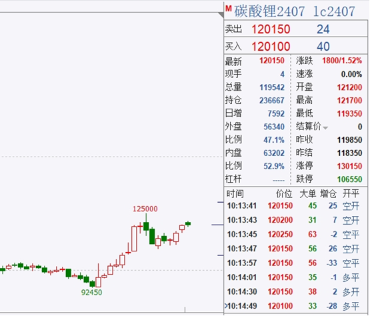Expand the 结算价 dropdown arrow
Image resolution: width=370 pixels, height=316 pixels.
(x=325, y=128)
